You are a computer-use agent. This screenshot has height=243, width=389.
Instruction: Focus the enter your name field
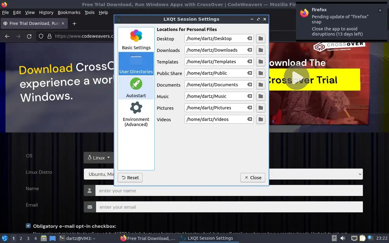pyautogui.click(x=229, y=191)
